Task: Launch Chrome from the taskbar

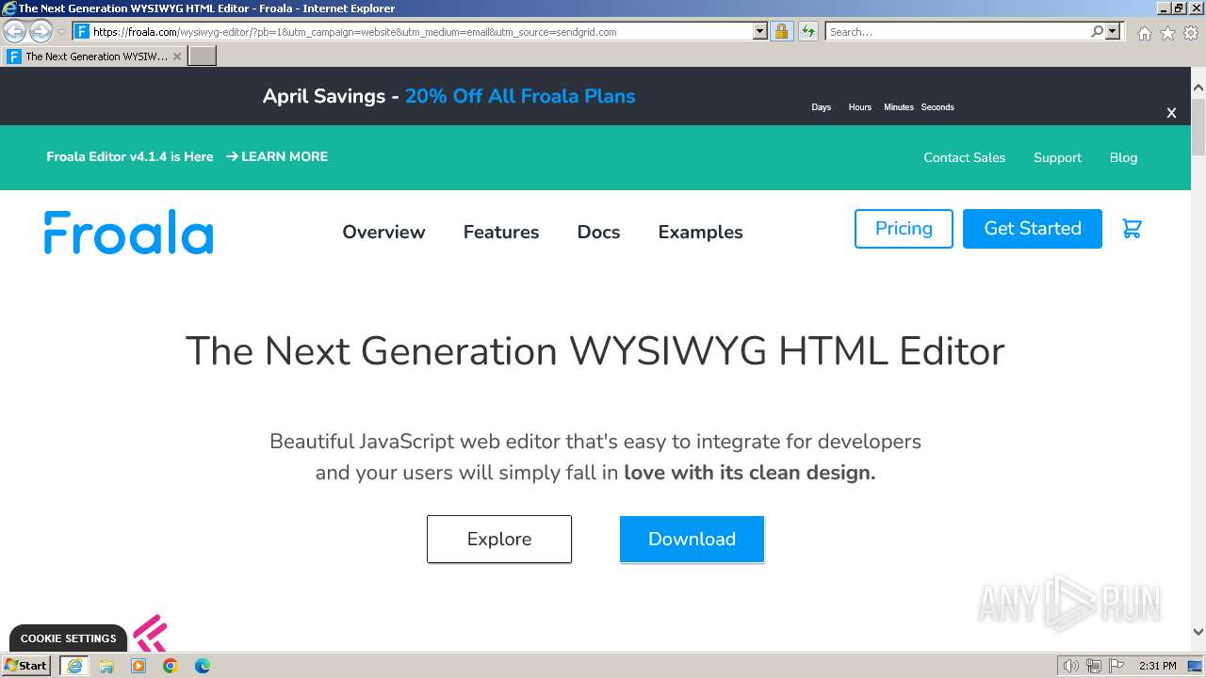Action: tap(171, 666)
